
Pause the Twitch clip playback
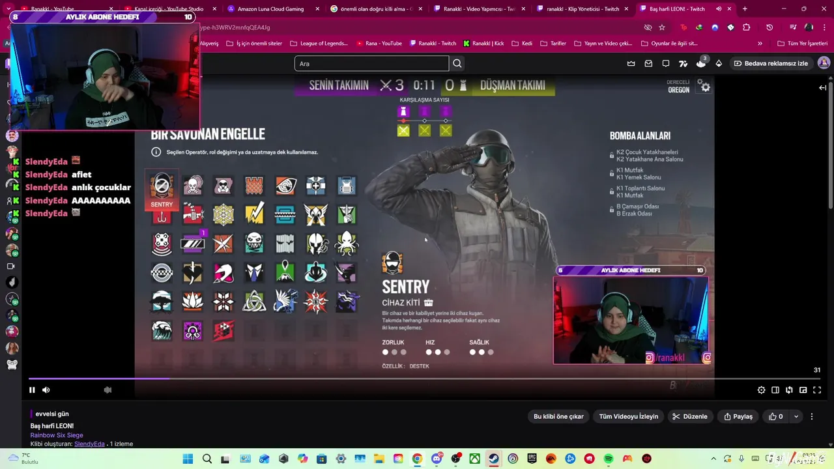[x=32, y=390]
